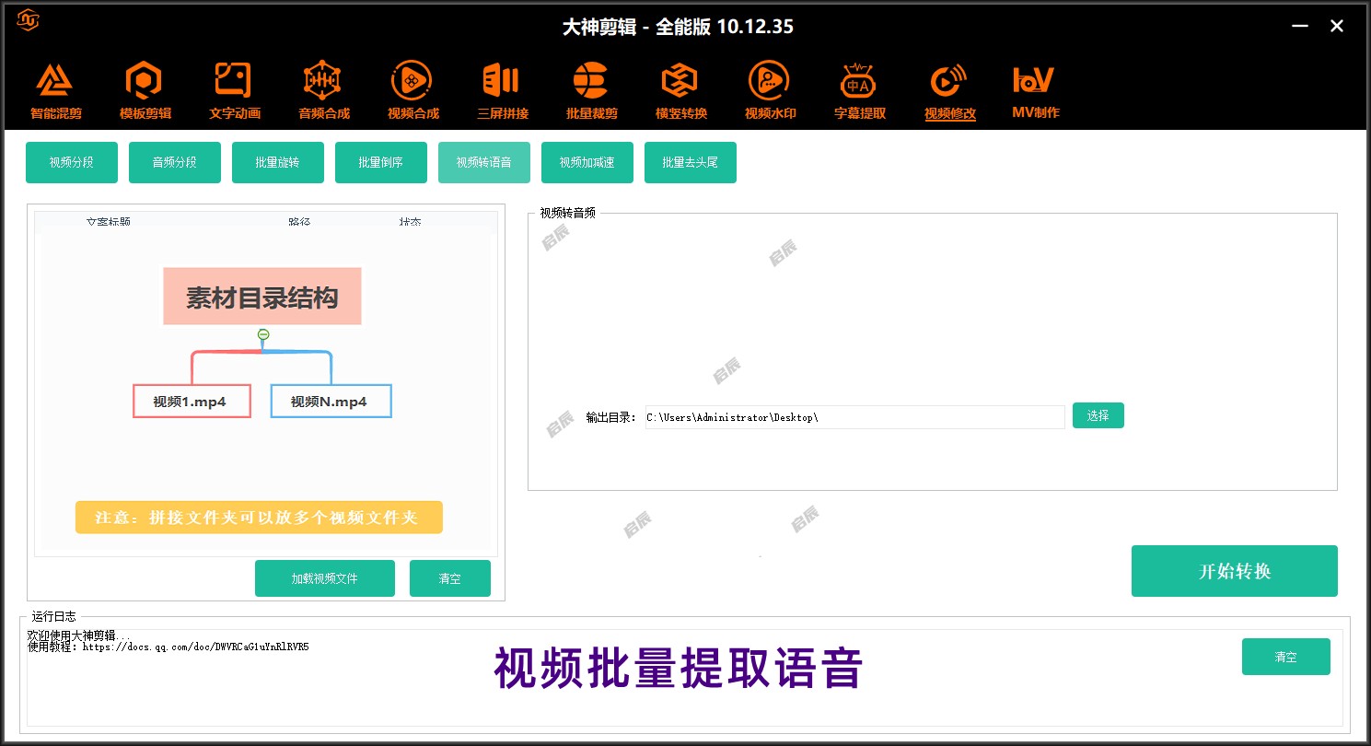Switch to the 音频分段 tab

[175, 162]
